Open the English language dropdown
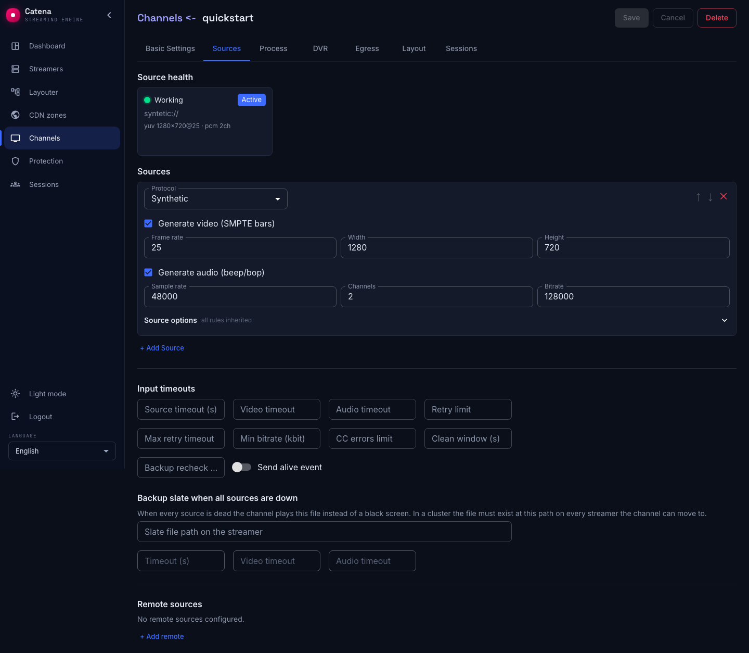The image size is (749, 653). coord(62,451)
